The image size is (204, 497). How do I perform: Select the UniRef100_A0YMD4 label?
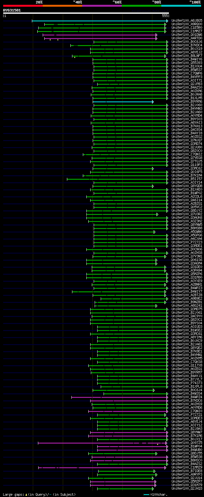187,116
